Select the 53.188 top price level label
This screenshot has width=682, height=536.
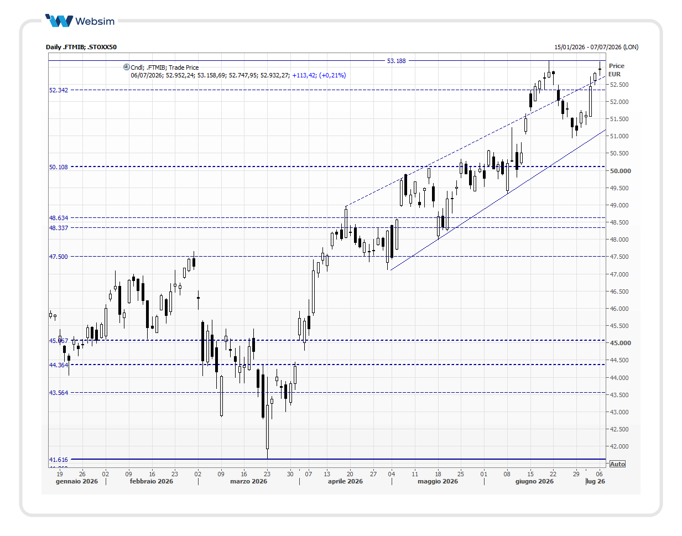click(396, 61)
